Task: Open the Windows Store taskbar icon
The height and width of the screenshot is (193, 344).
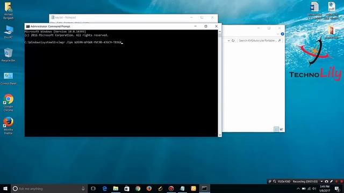Action: (127, 188)
